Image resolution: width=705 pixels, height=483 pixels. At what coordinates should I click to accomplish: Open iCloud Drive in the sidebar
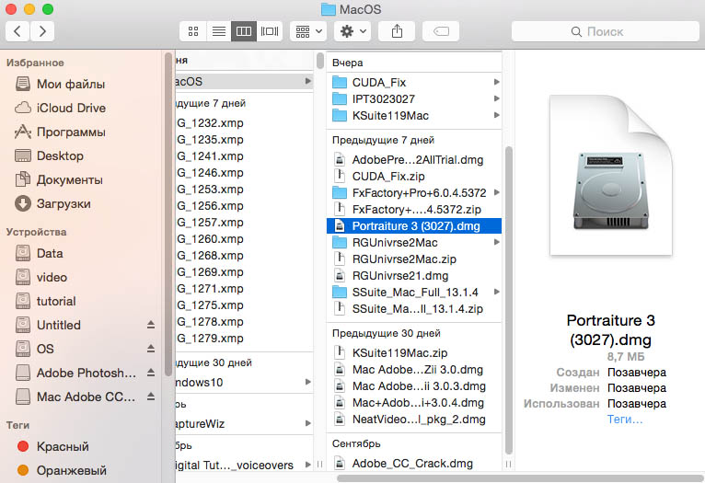[x=71, y=108]
